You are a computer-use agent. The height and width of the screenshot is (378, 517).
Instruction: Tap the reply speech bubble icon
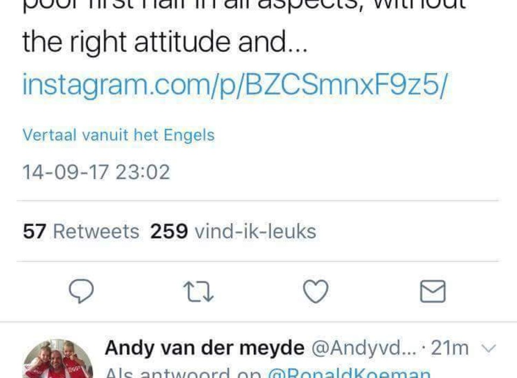click(81, 291)
